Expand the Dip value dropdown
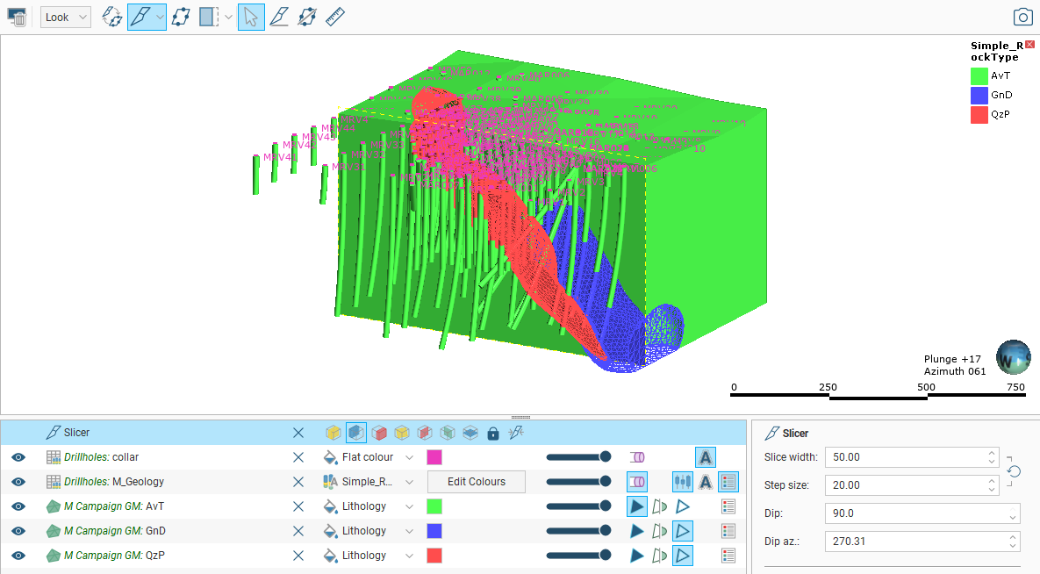The height and width of the screenshot is (574, 1040). pyautogui.click(x=1013, y=515)
